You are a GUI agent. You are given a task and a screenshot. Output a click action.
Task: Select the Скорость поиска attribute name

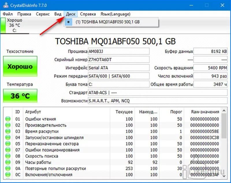pyautogui.click(x=42, y=156)
